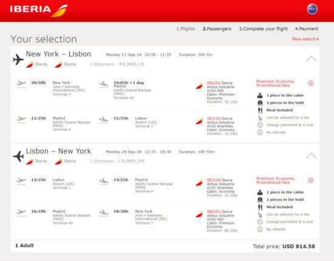Open the 3.Complete your flight step
The width and height of the screenshot is (334, 261).
pyautogui.click(x=264, y=29)
